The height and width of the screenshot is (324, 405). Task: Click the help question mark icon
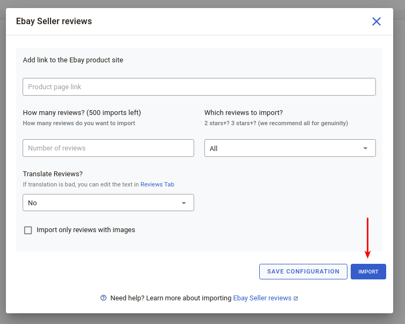click(x=103, y=298)
